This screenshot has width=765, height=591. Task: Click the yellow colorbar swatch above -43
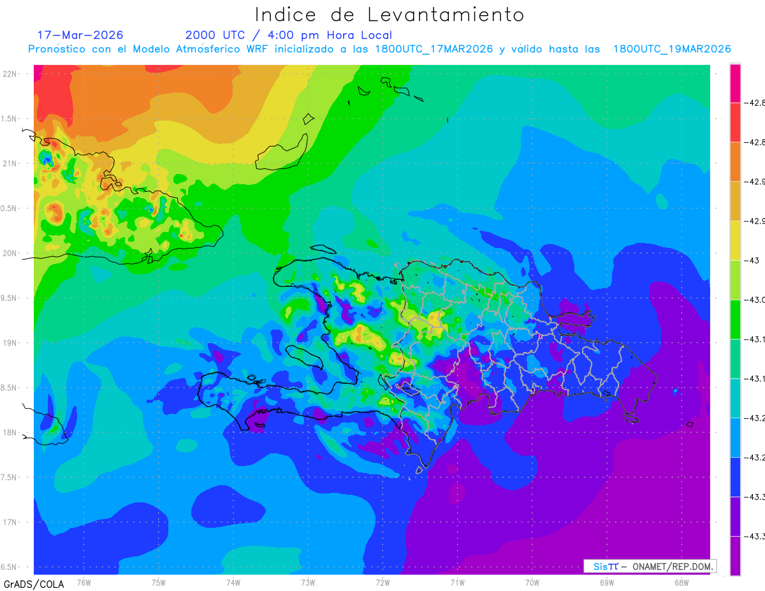pyautogui.click(x=735, y=240)
